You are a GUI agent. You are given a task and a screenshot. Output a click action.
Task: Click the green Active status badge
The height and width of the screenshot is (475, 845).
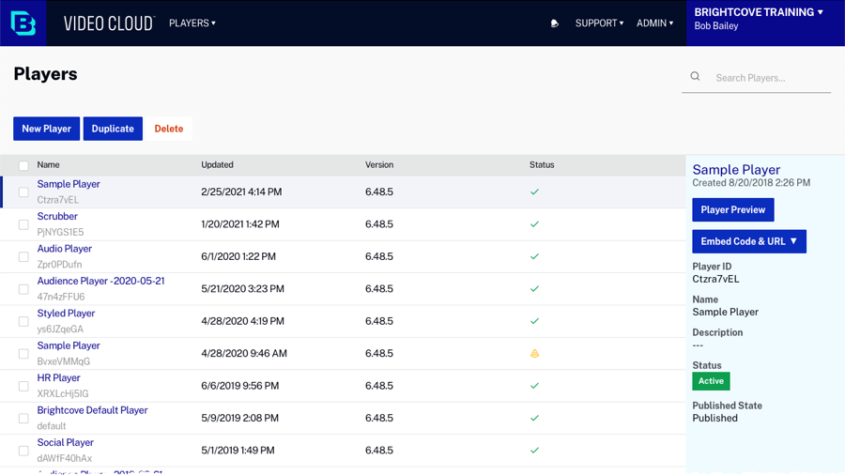(x=711, y=381)
